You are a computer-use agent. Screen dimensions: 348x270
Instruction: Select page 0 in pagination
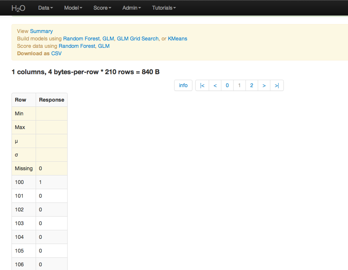[227, 85]
